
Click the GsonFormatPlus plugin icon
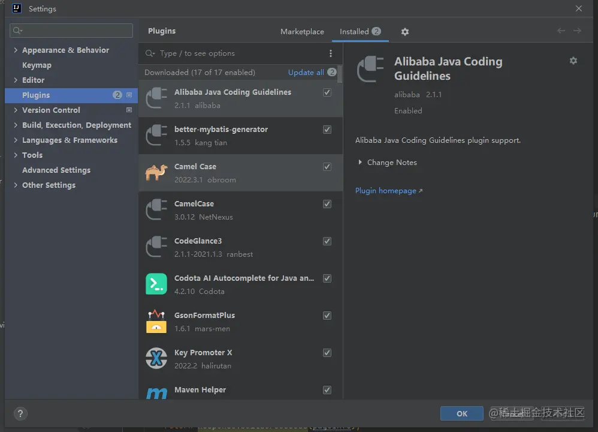click(156, 321)
